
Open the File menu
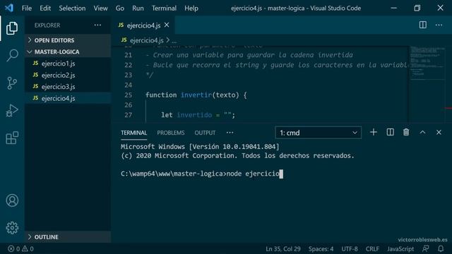tap(27, 8)
